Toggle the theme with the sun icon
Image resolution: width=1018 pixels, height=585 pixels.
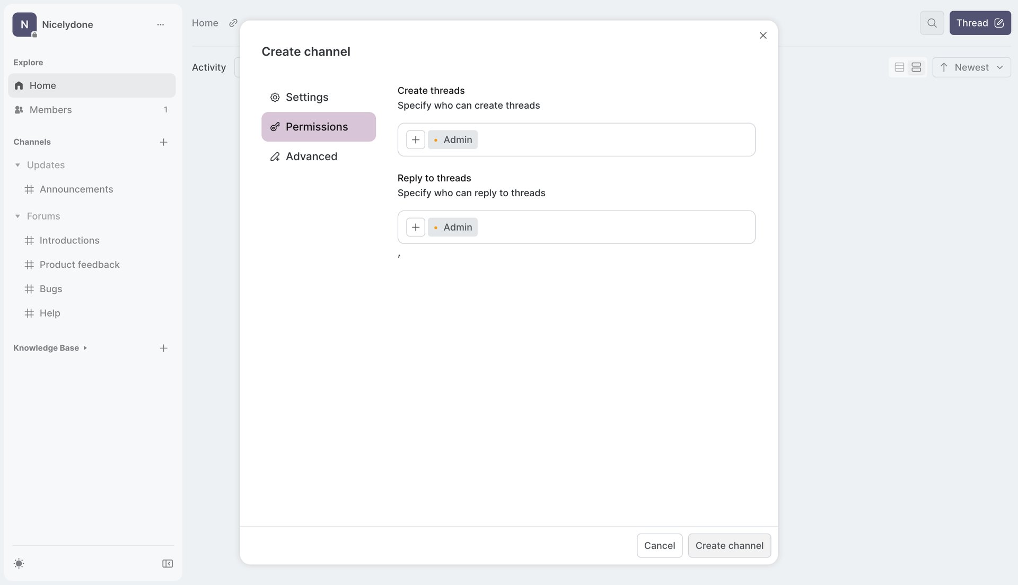[x=19, y=563]
